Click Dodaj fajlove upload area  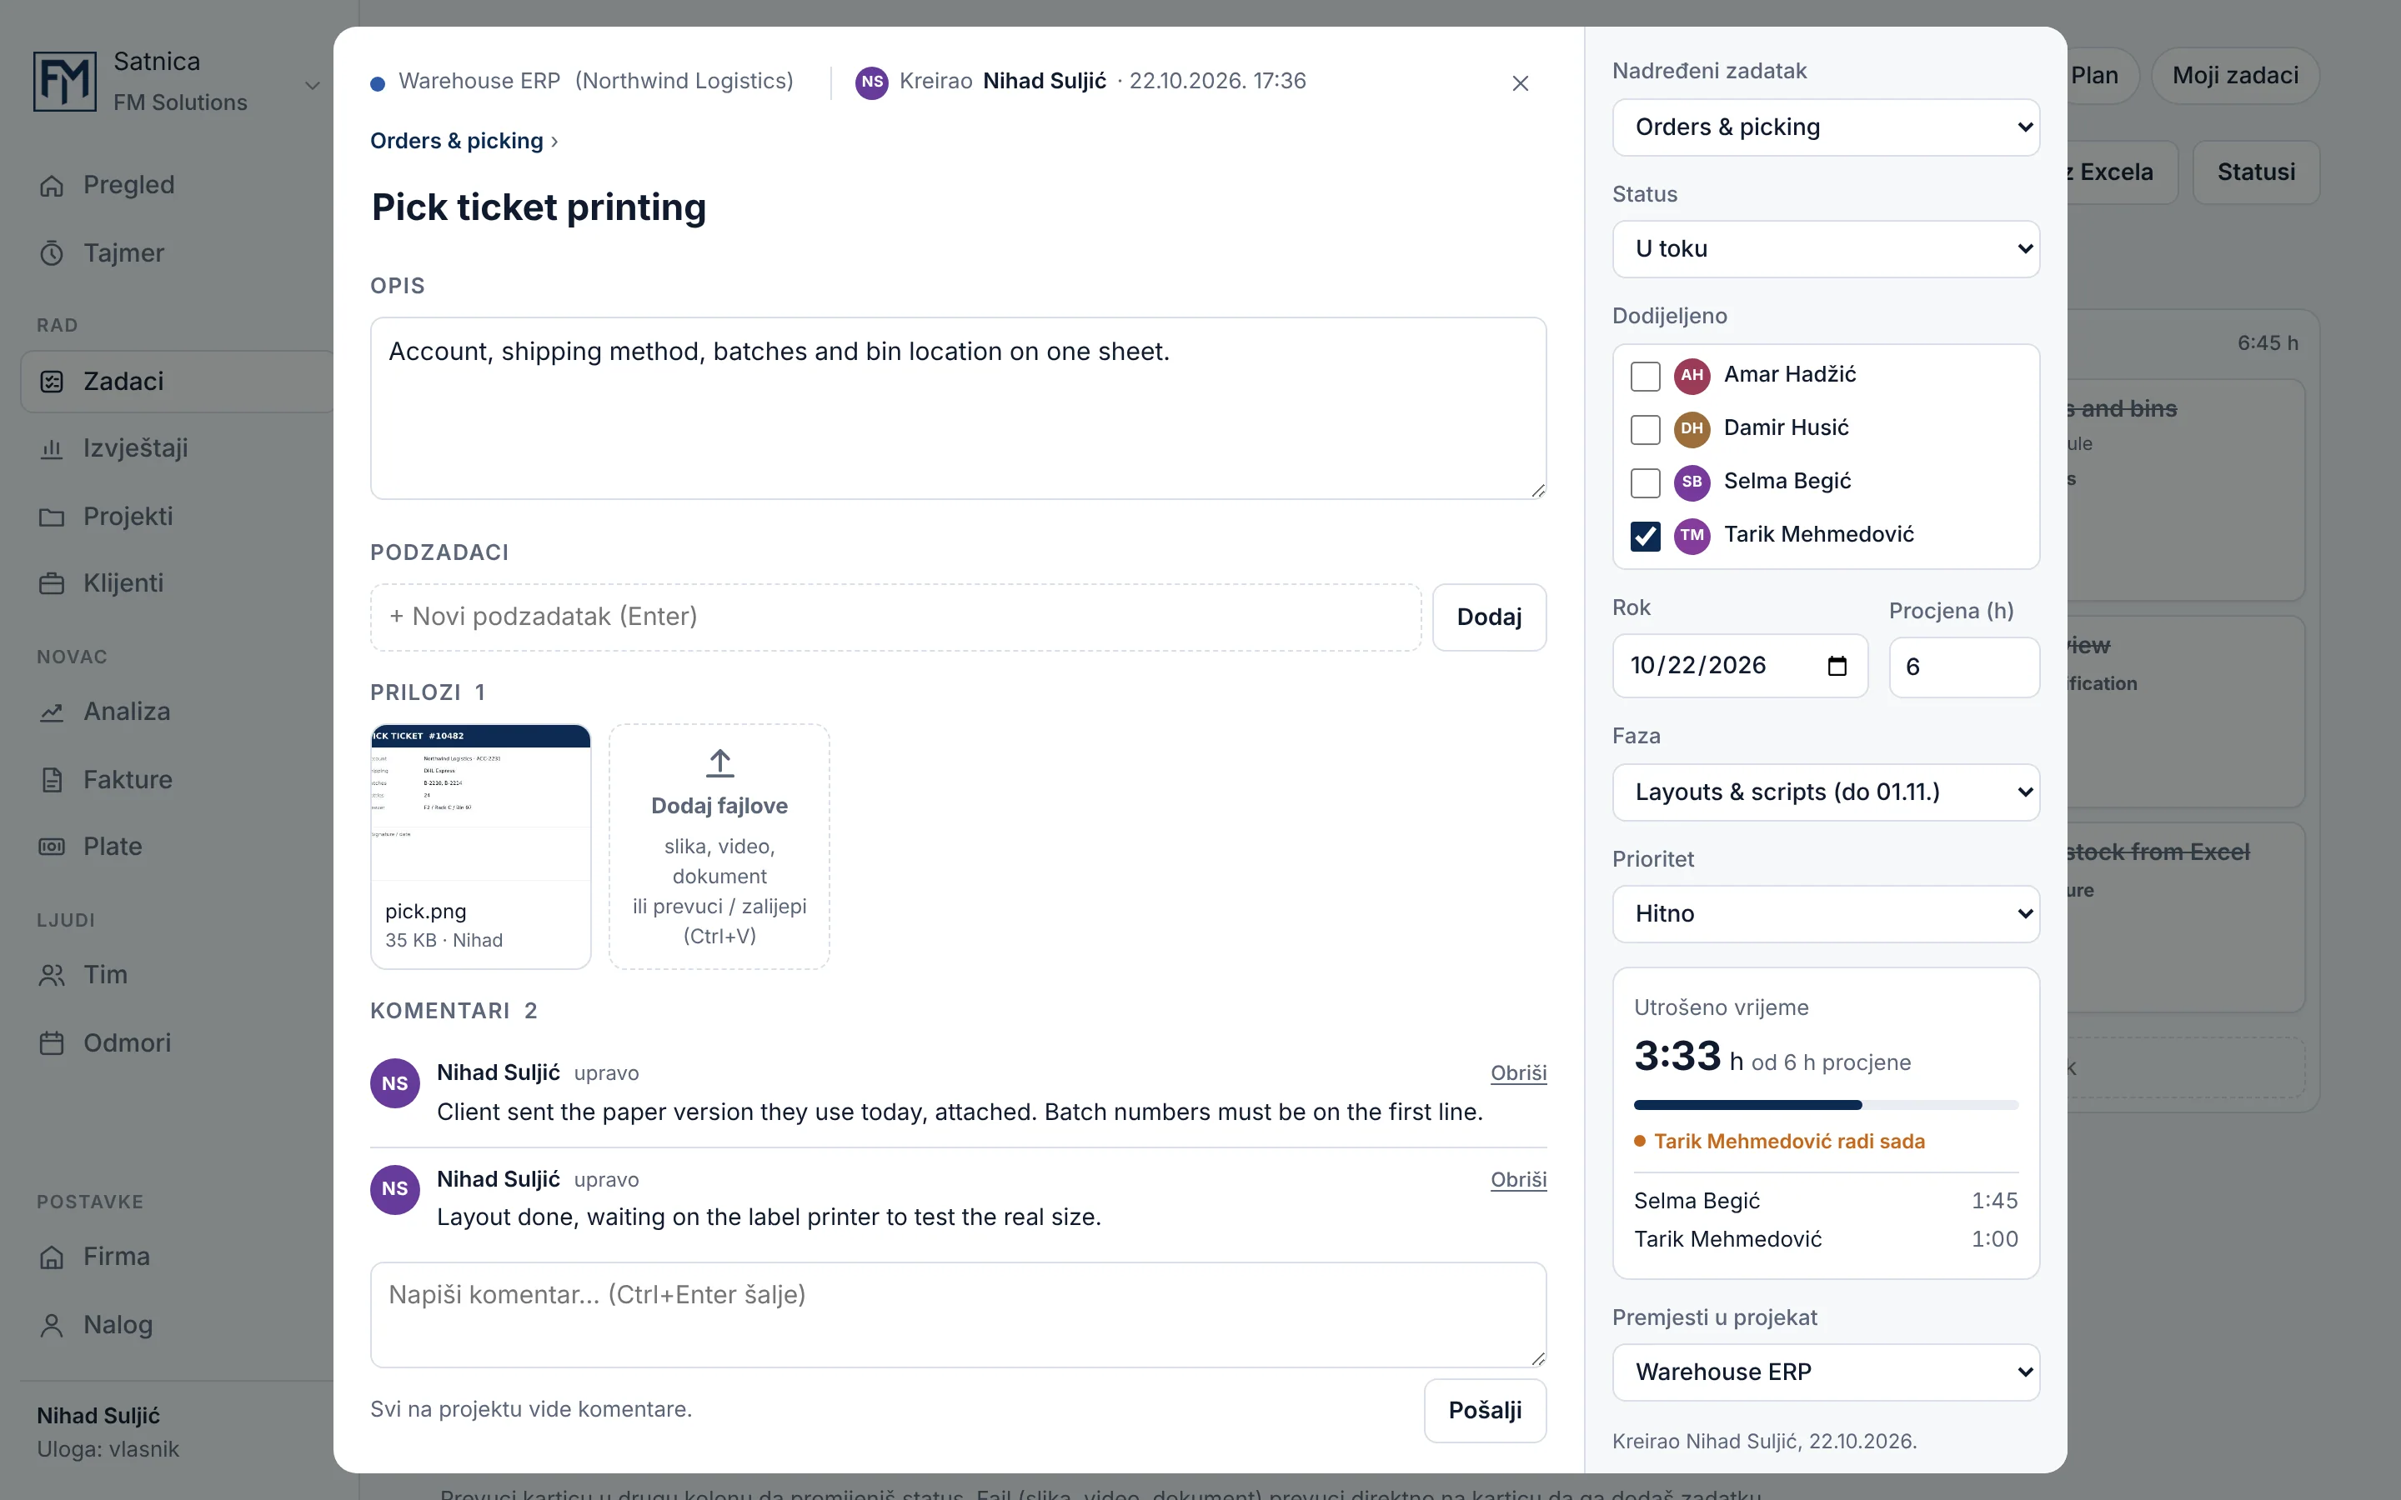pyautogui.click(x=719, y=846)
